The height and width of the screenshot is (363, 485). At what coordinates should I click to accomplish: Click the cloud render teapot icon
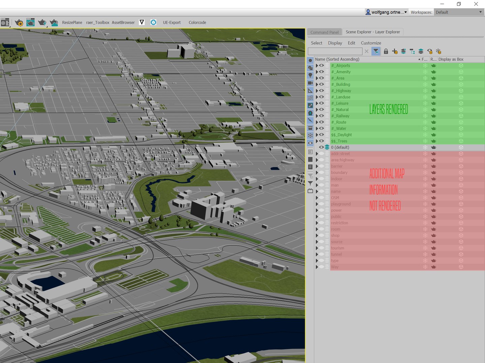click(54, 23)
